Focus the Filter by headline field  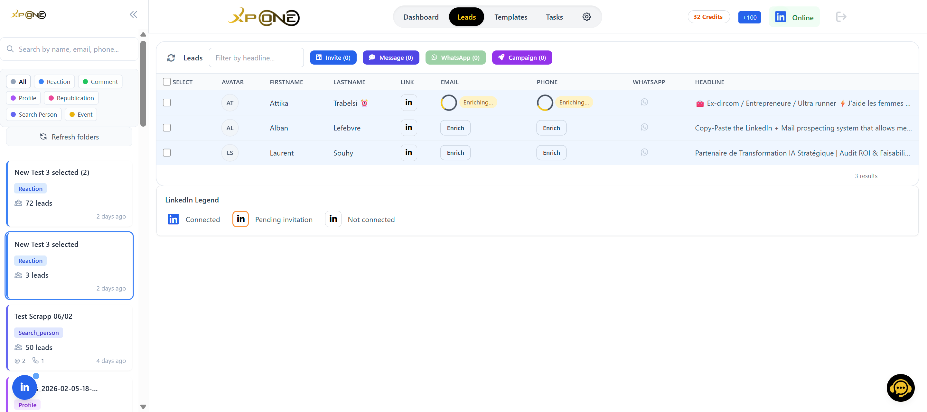coord(256,58)
